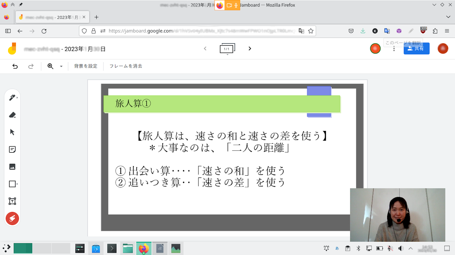Expand the frame bar under 1/1 indicator
This screenshot has height=255, width=455.
tap(227, 55)
